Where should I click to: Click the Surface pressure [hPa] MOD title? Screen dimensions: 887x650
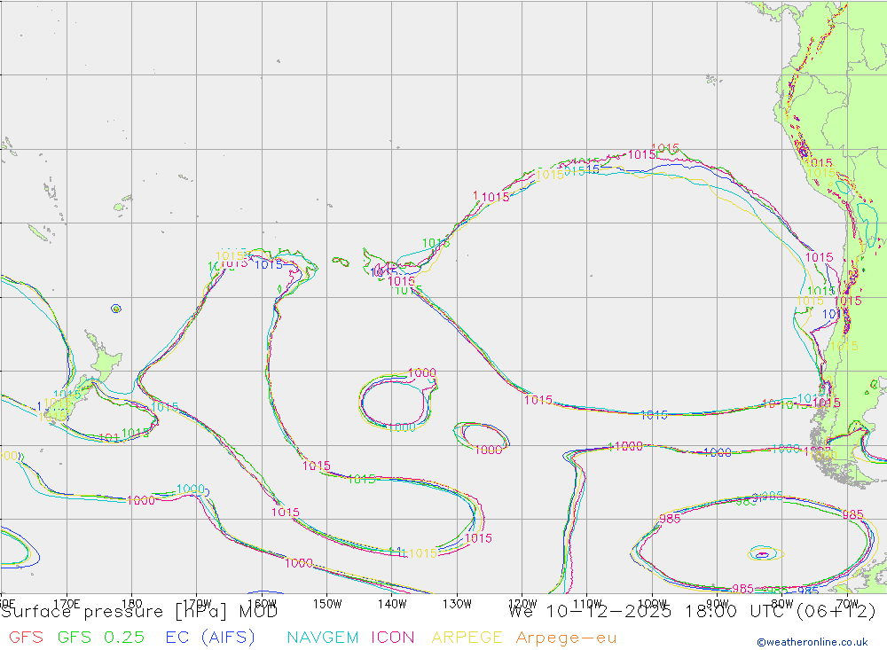pos(139,612)
